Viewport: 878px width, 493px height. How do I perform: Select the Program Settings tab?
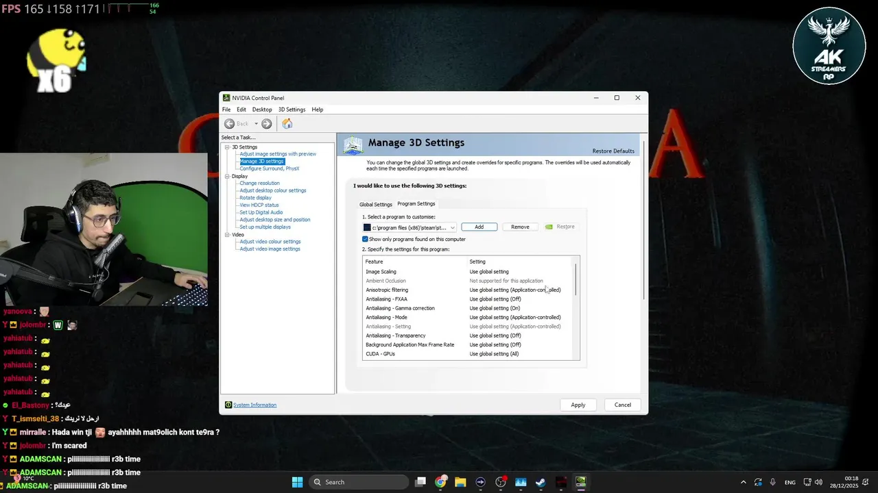[x=416, y=203]
